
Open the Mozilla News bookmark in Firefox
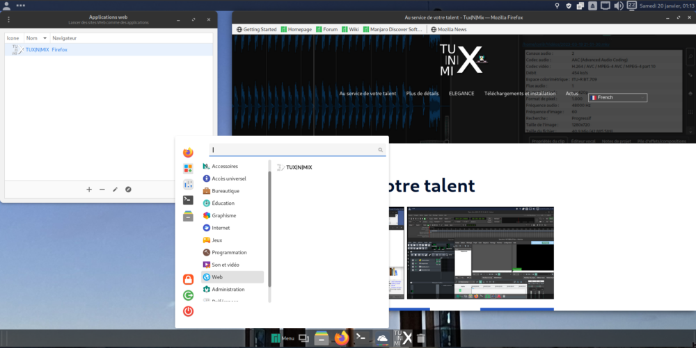click(448, 29)
